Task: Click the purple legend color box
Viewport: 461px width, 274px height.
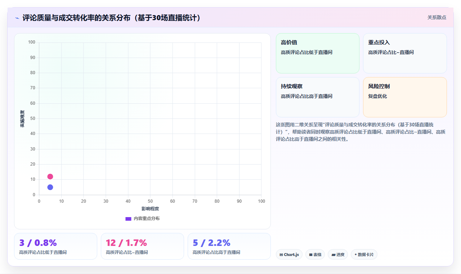Action: click(x=128, y=219)
